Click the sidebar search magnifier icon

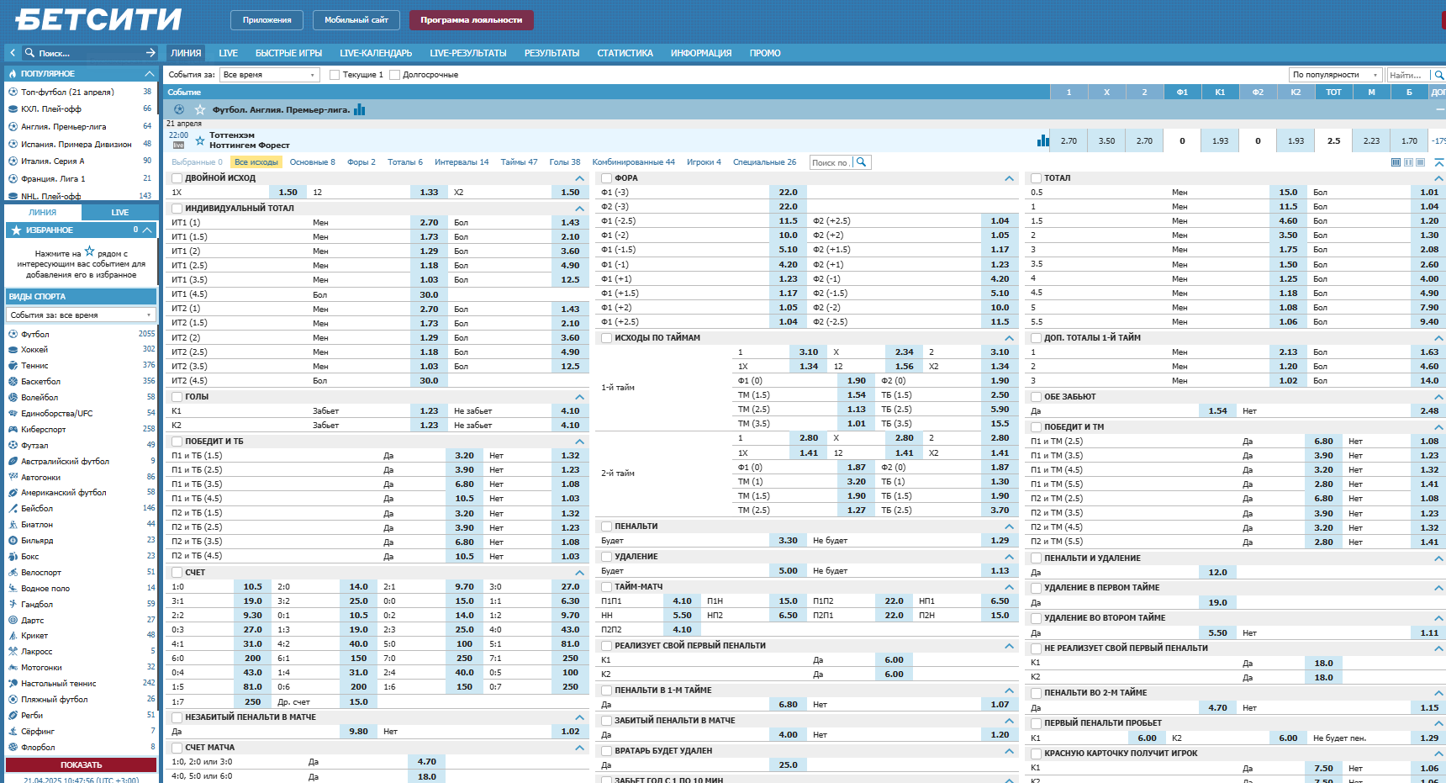click(x=29, y=53)
